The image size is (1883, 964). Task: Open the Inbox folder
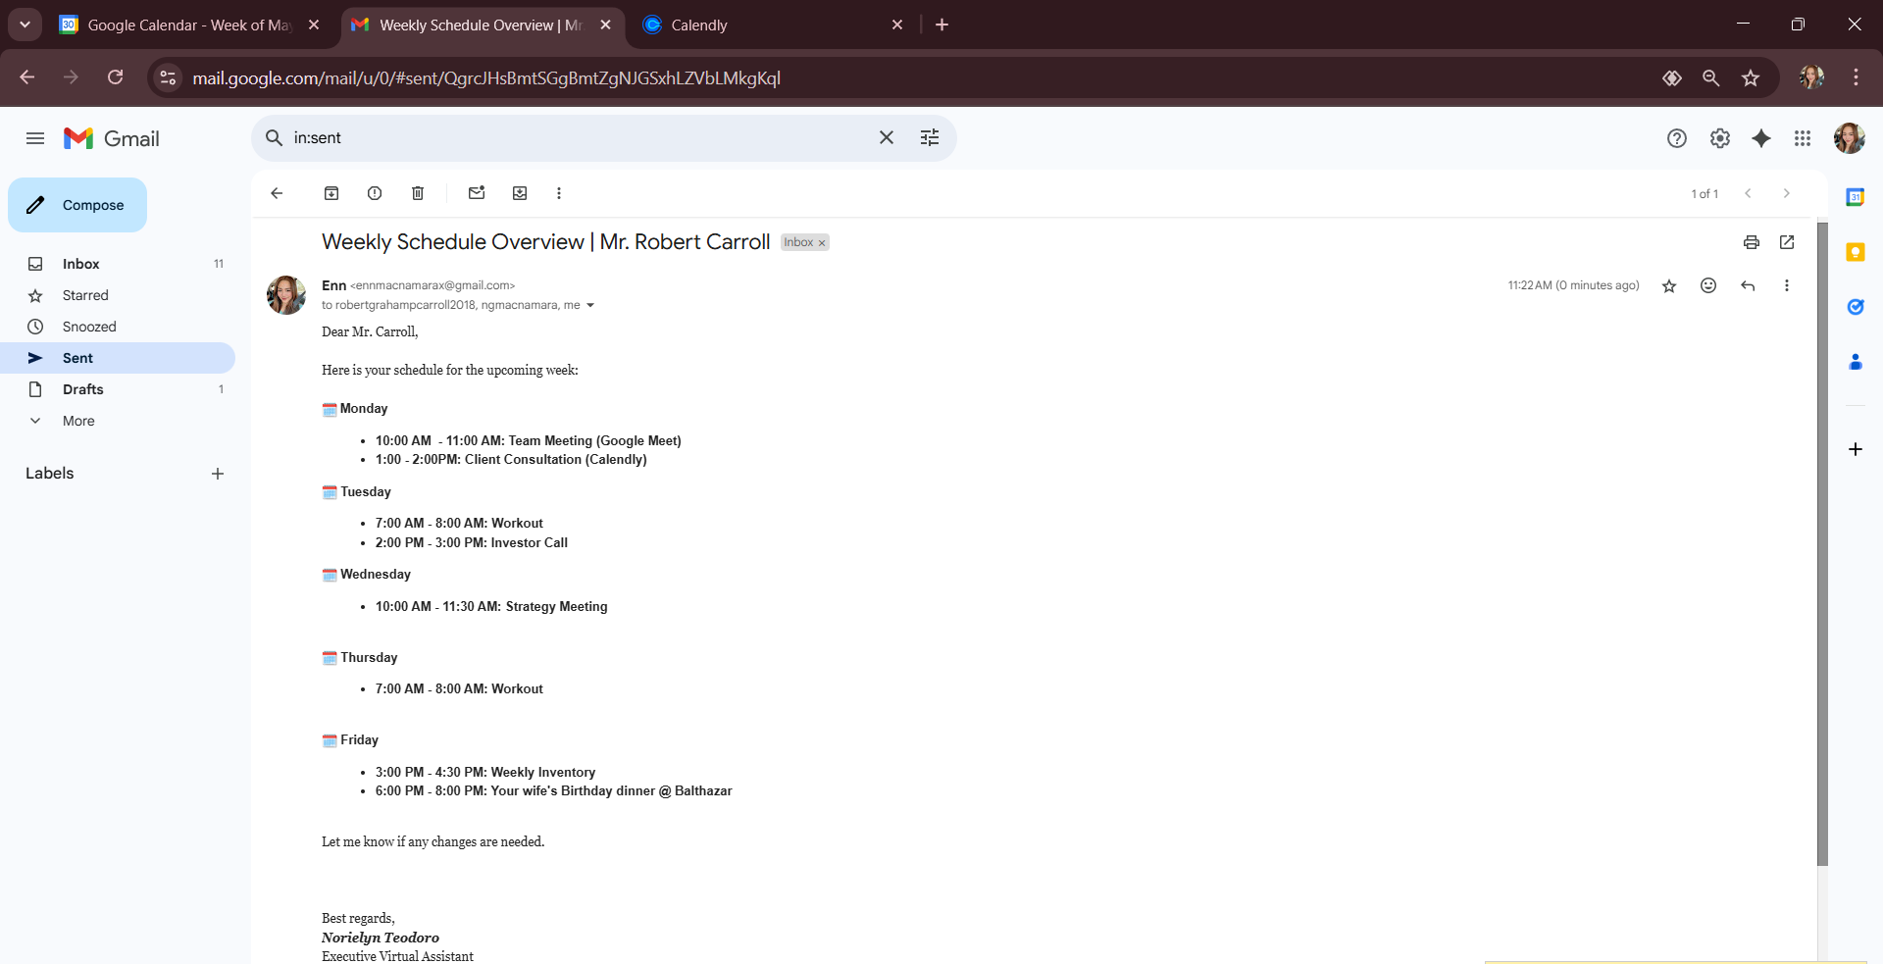point(118,264)
